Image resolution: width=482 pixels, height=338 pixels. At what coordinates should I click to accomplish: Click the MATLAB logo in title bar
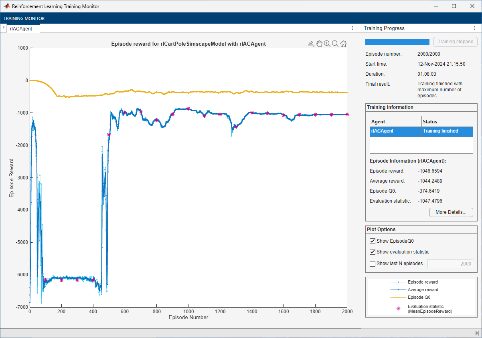(x=6, y=6)
